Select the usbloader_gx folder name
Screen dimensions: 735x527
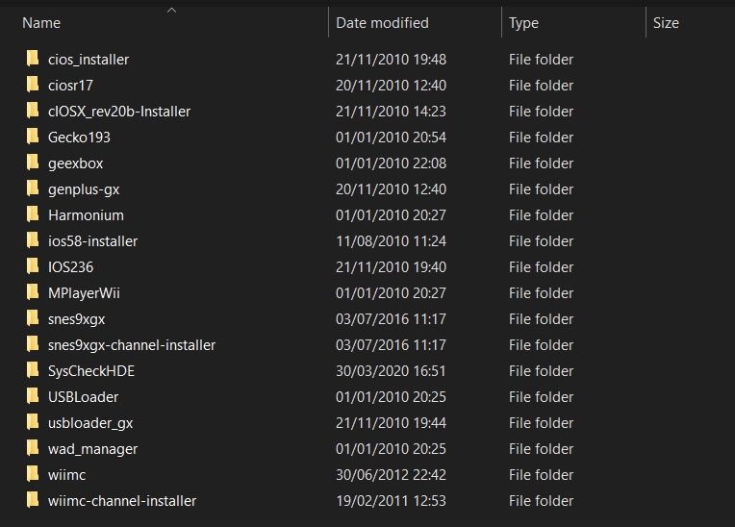pyautogui.click(x=90, y=423)
